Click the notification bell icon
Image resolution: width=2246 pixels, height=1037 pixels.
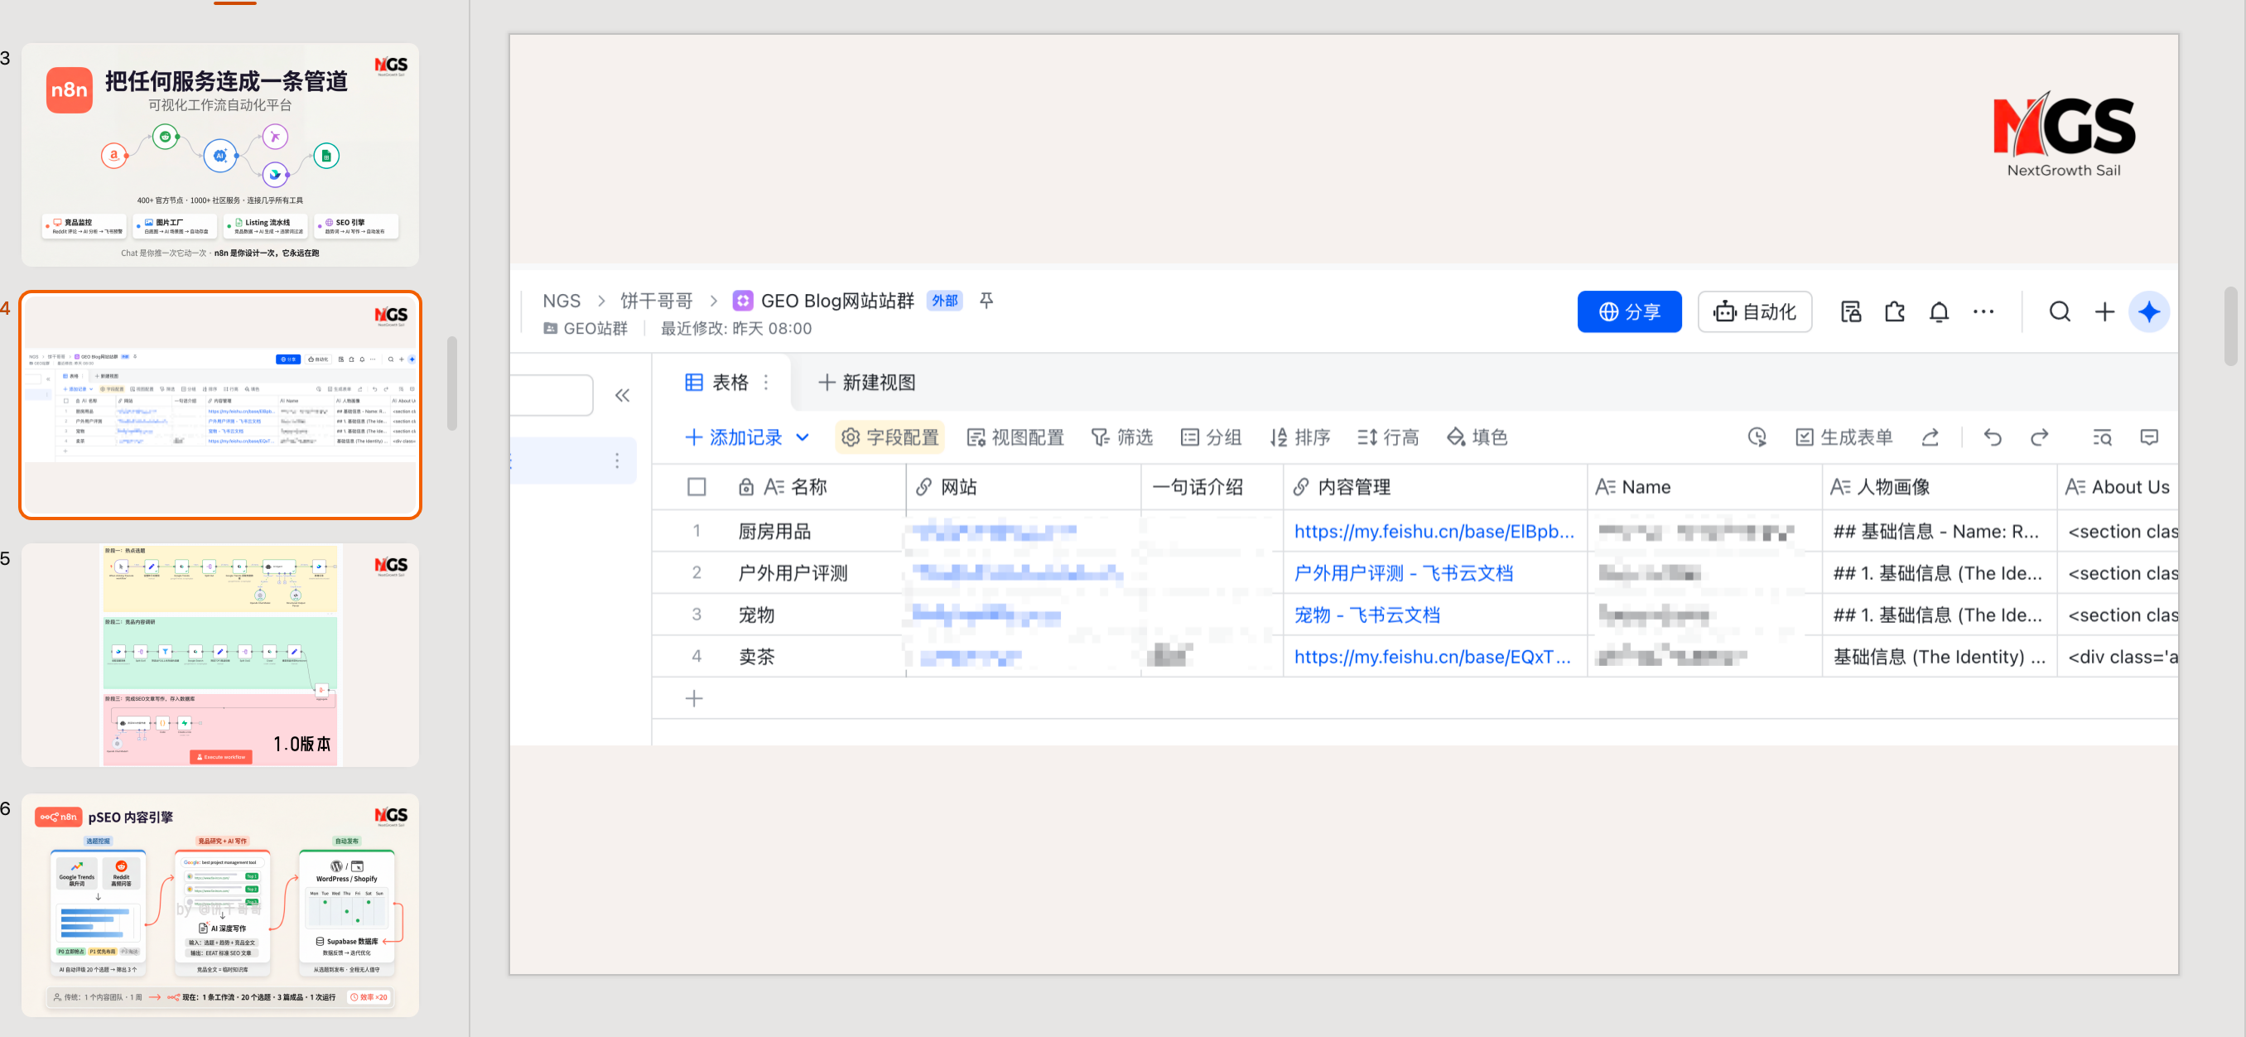[x=1938, y=312]
